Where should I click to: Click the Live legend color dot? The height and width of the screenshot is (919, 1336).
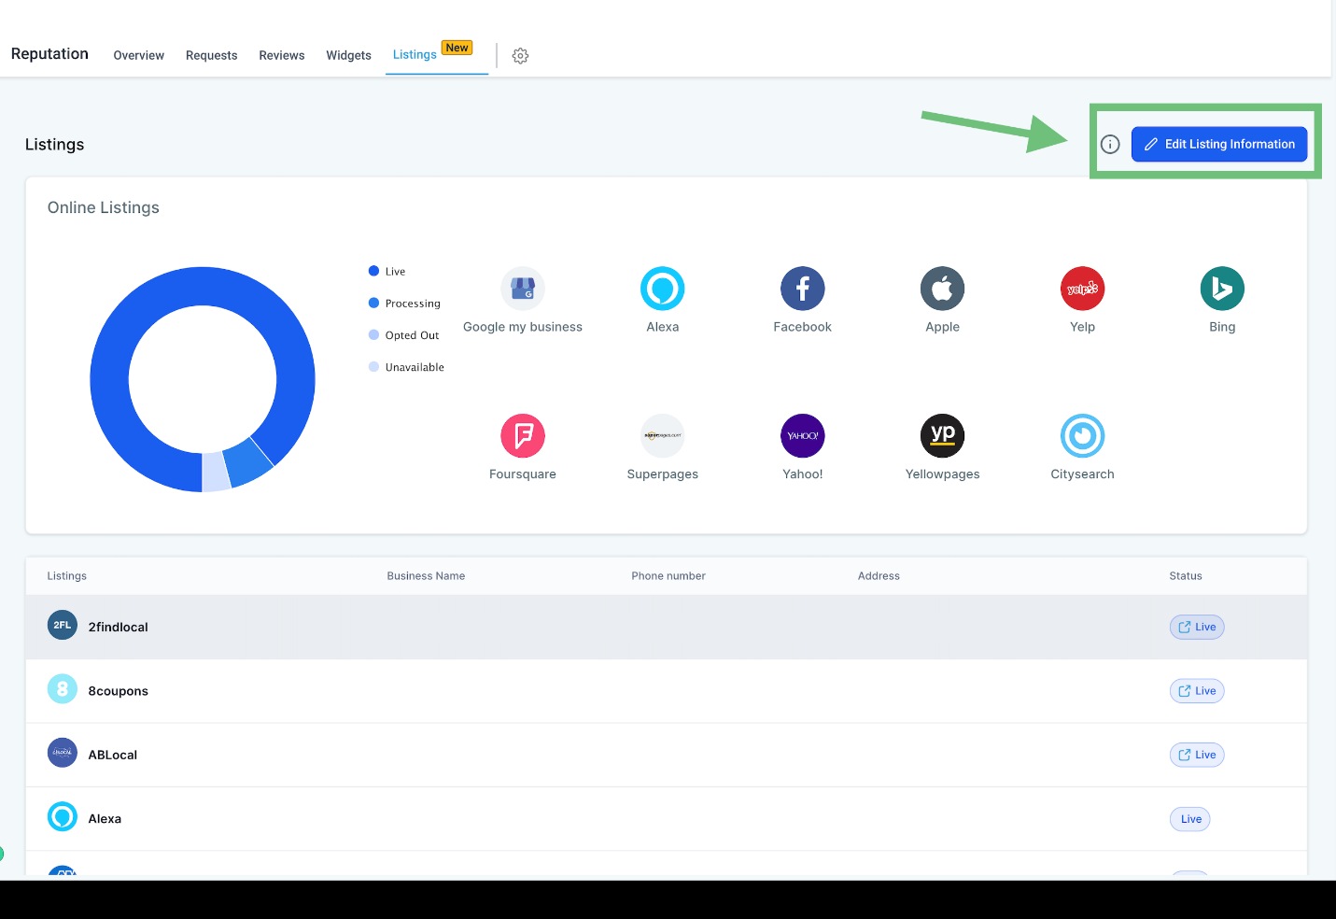[x=374, y=271]
